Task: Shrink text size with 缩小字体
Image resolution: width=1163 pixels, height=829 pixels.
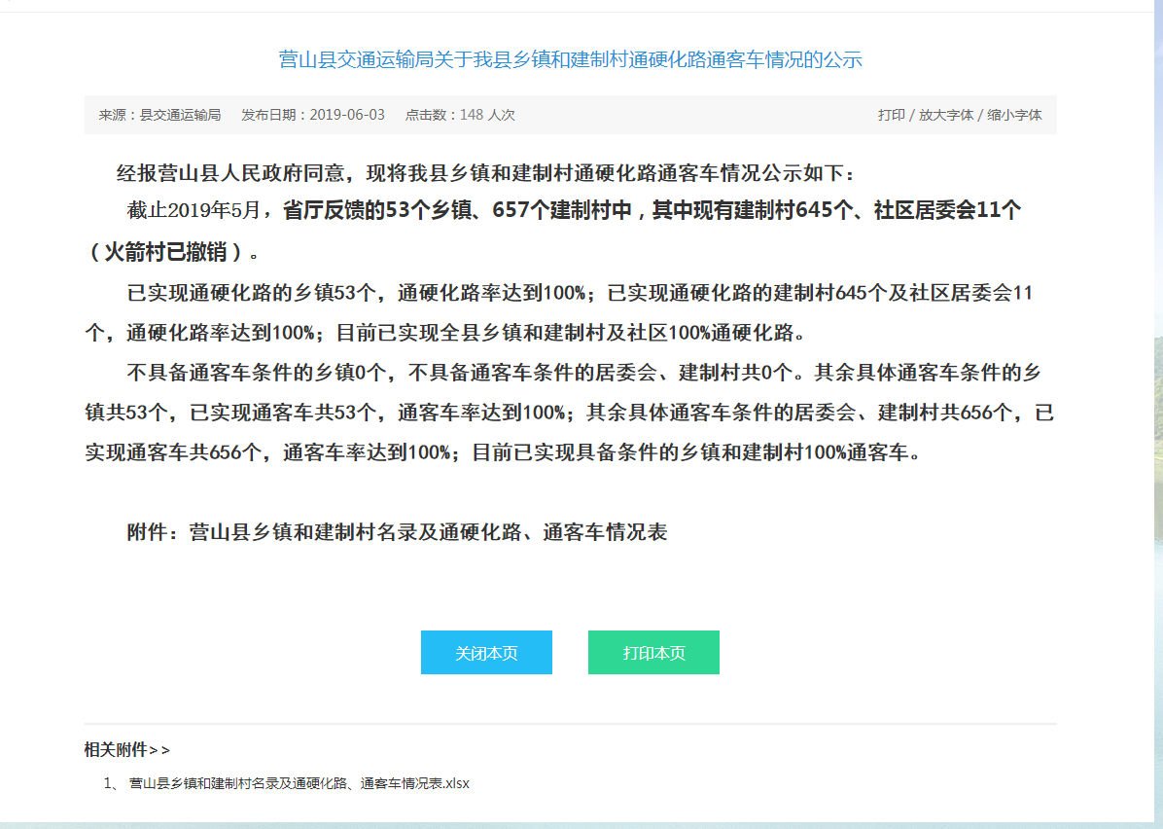Action: [1014, 115]
